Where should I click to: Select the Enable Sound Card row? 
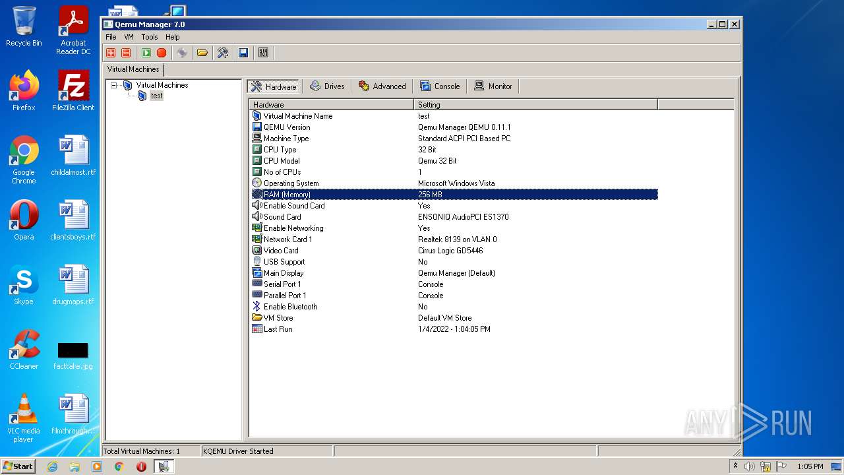(x=454, y=206)
